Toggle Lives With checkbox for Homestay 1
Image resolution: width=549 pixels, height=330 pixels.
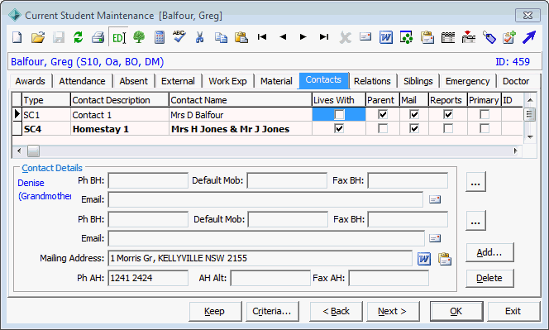[x=339, y=128]
